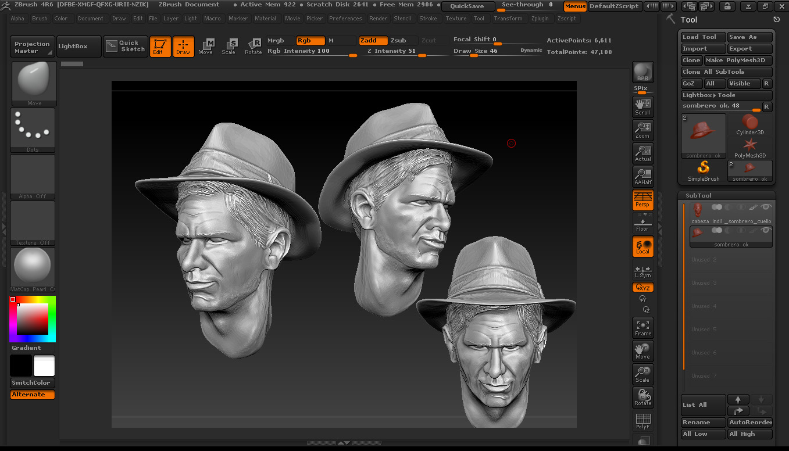Open the Projection Master
789x451 pixels.
pos(33,46)
